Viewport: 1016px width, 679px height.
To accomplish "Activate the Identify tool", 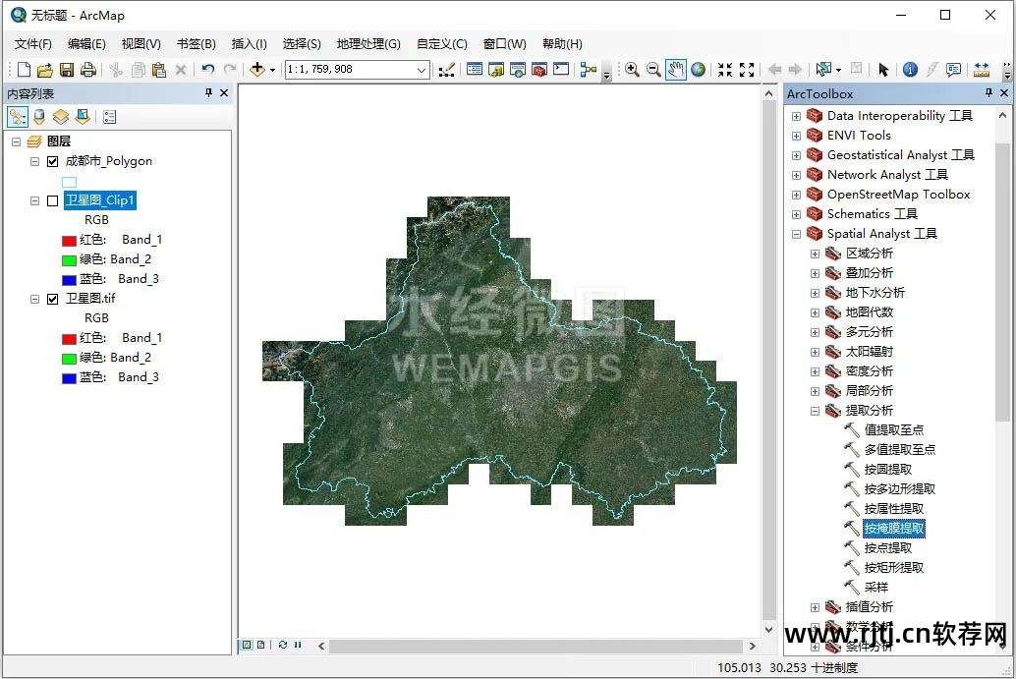I will click(x=910, y=70).
